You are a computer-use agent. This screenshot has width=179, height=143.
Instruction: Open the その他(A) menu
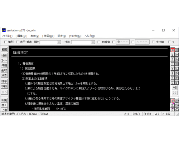[75, 36]
